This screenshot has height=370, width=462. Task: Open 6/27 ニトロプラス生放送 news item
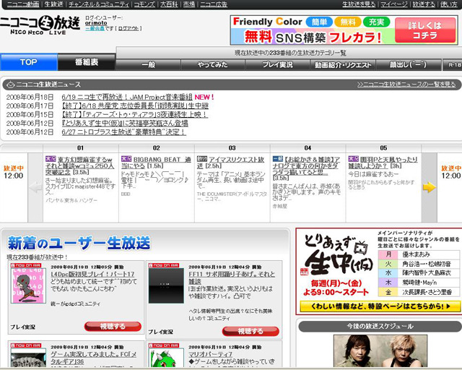[123, 132]
